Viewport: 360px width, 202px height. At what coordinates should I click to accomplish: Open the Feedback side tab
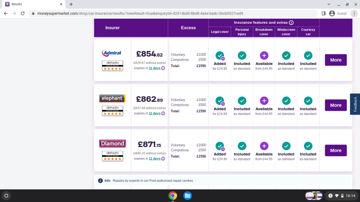pyautogui.click(x=355, y=104)
